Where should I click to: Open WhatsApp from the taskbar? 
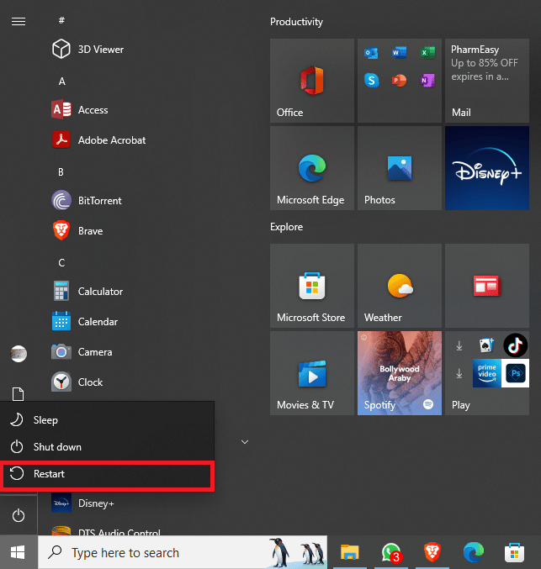[x=391, y=552]
